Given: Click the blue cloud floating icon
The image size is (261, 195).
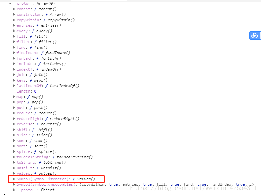Looking at the screenshot, I should [x=255, y=35].
